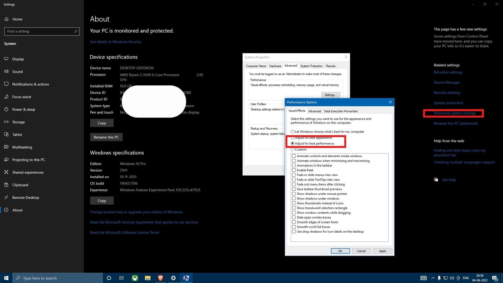
Task: Select Focus assist in the sidebar
Action: [x=22, y=97]
